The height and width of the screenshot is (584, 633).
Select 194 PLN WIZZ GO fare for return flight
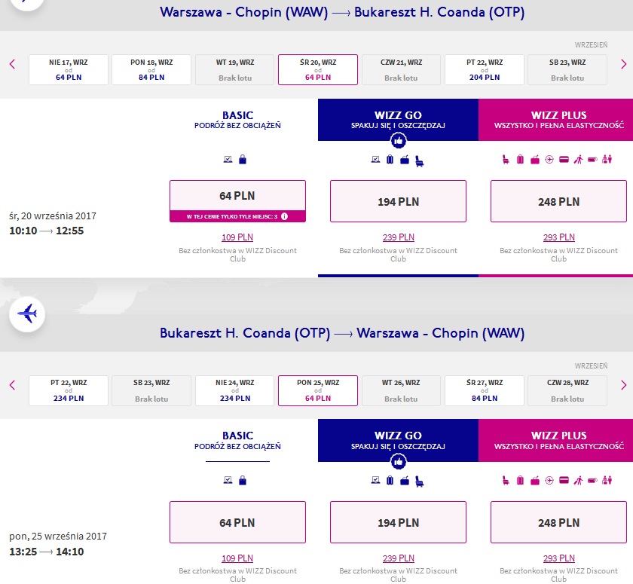[398, 522]
